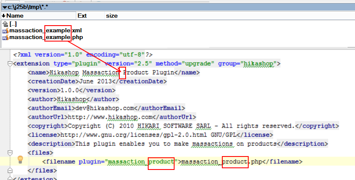355x180 pixels.
Task: Collapse the extension tag fold marker
Action: pos(10,64)
